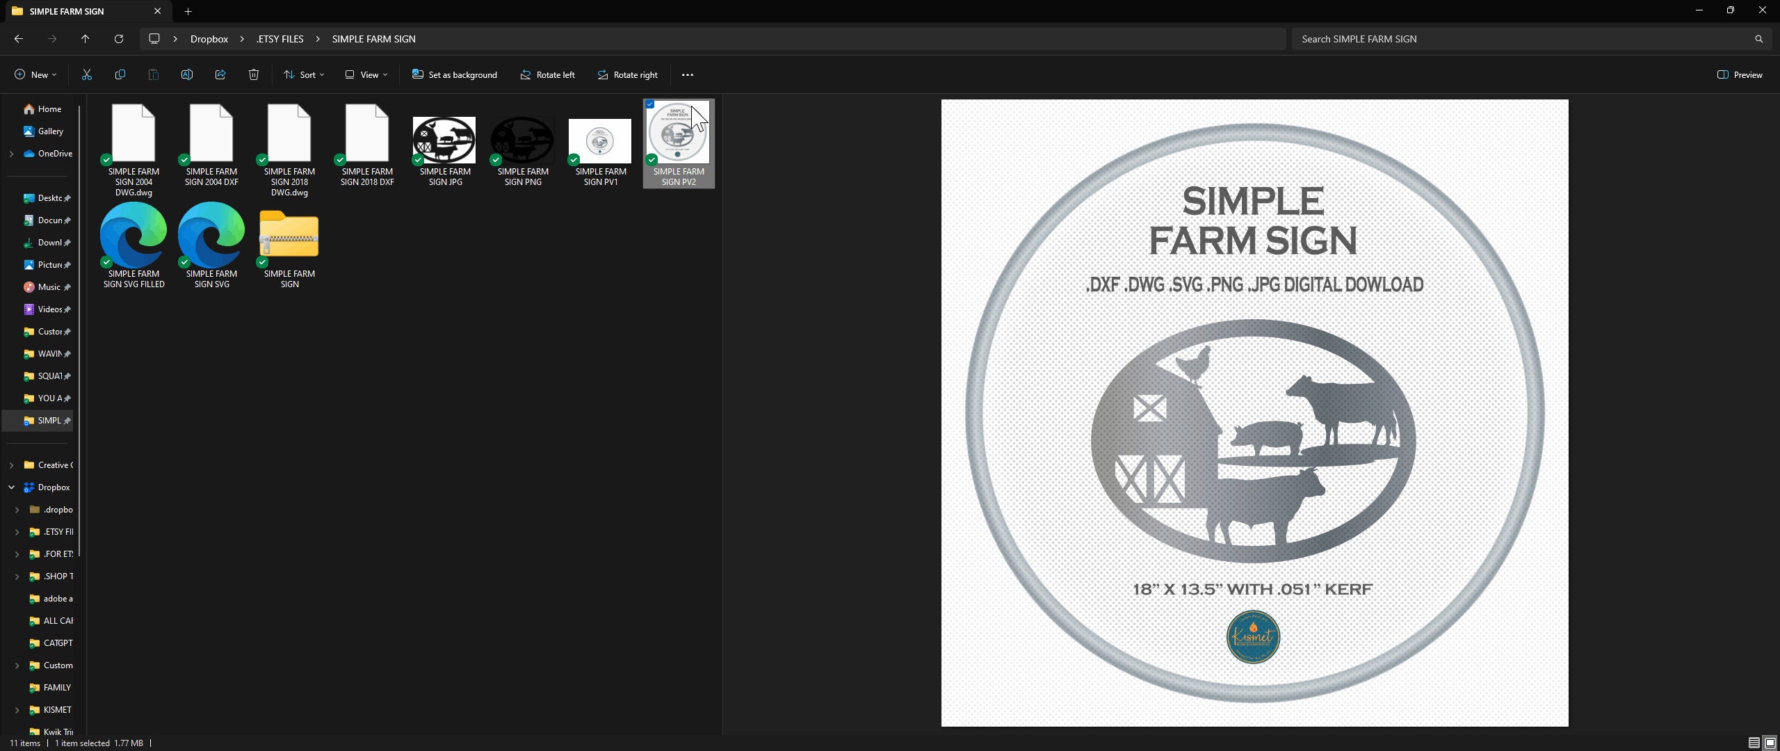The width and height of the screenshot is (1780, 751).
Task: Rotate the image right with Rotate right
Action: click(x=626, y=74)
